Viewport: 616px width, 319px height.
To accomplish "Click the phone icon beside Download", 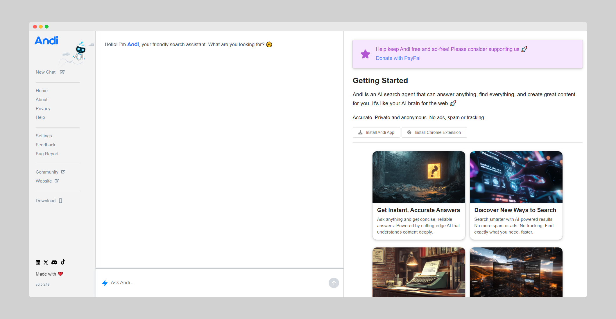I will point(60,201).
